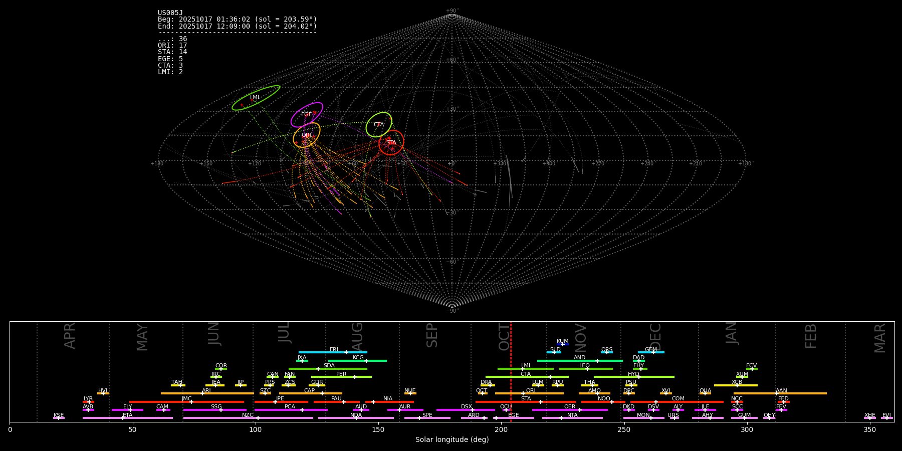This screenshot has width=902, height=451.
Task: Click the End: 20251017 12:09:00 line
Action: tap(238, 26)
